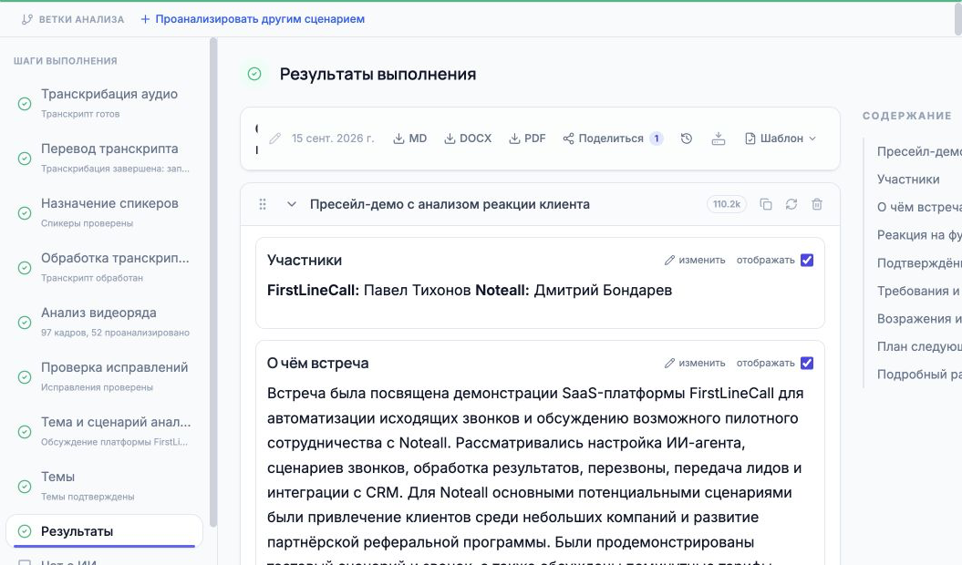
Task: Click the save-to-drive download icon
Action: pos(719,139)
